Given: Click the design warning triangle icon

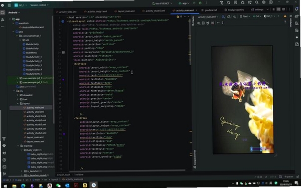Looking at the screenshot, I should [x=285, y=17].
